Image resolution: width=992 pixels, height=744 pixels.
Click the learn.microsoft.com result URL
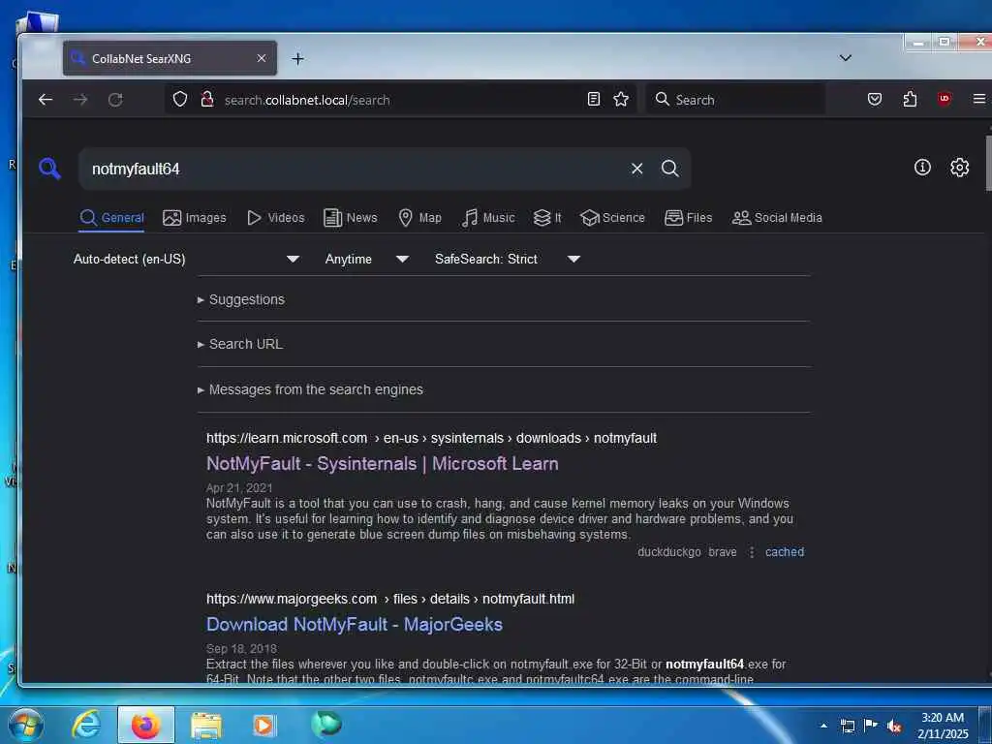click(x=431, y=438)
